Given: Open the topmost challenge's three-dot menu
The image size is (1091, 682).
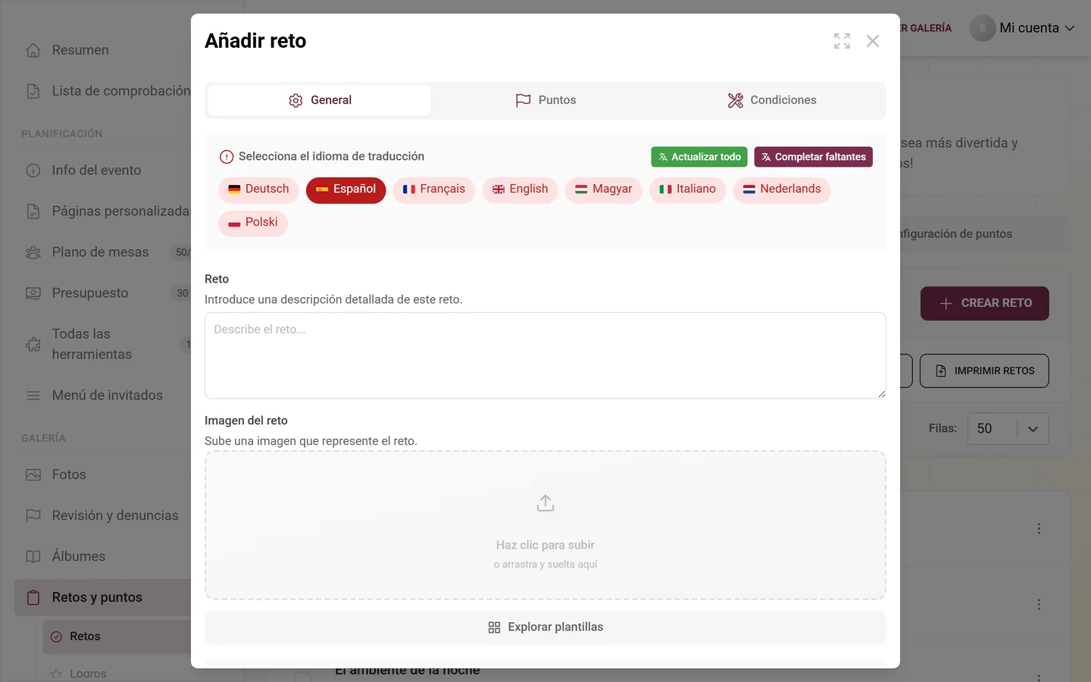Looking at the screenshot, I should point(1039,528).
